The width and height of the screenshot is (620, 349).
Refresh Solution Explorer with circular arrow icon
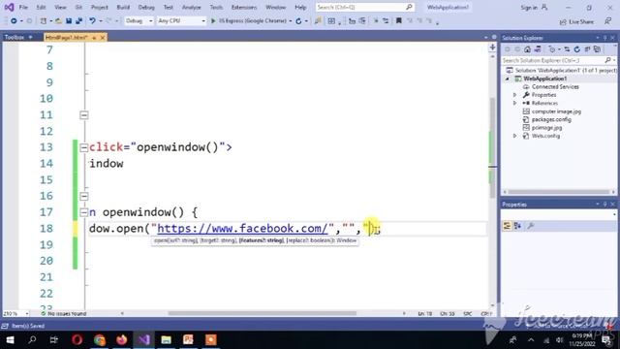click(x=577, y=49)
